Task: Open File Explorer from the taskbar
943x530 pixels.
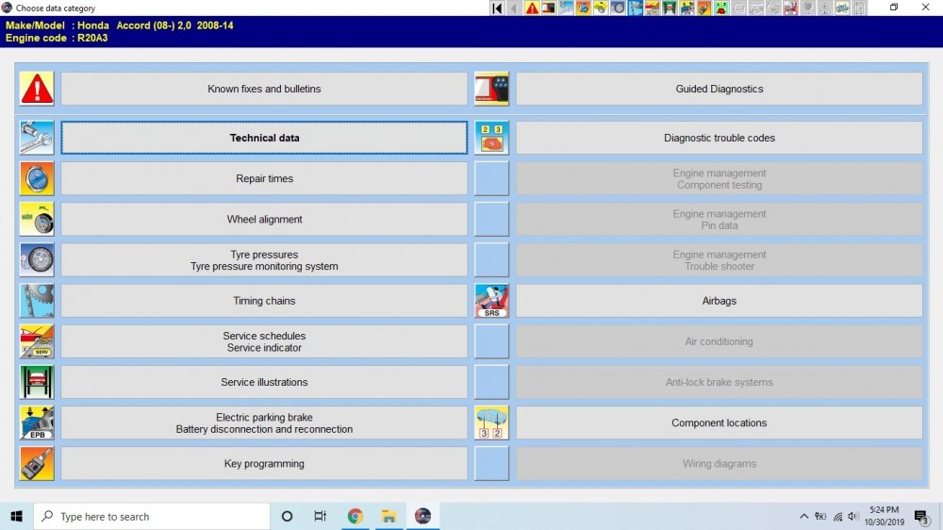Action: (389, 516)
